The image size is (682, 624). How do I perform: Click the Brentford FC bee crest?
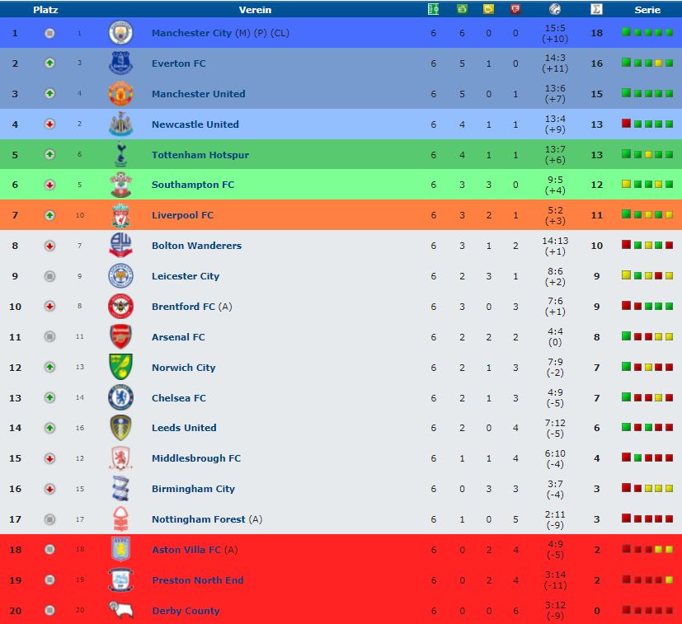120,306
